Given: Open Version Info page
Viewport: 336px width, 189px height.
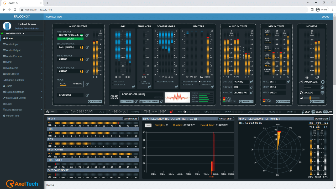Looking at the screenshot, I should 22,116.
